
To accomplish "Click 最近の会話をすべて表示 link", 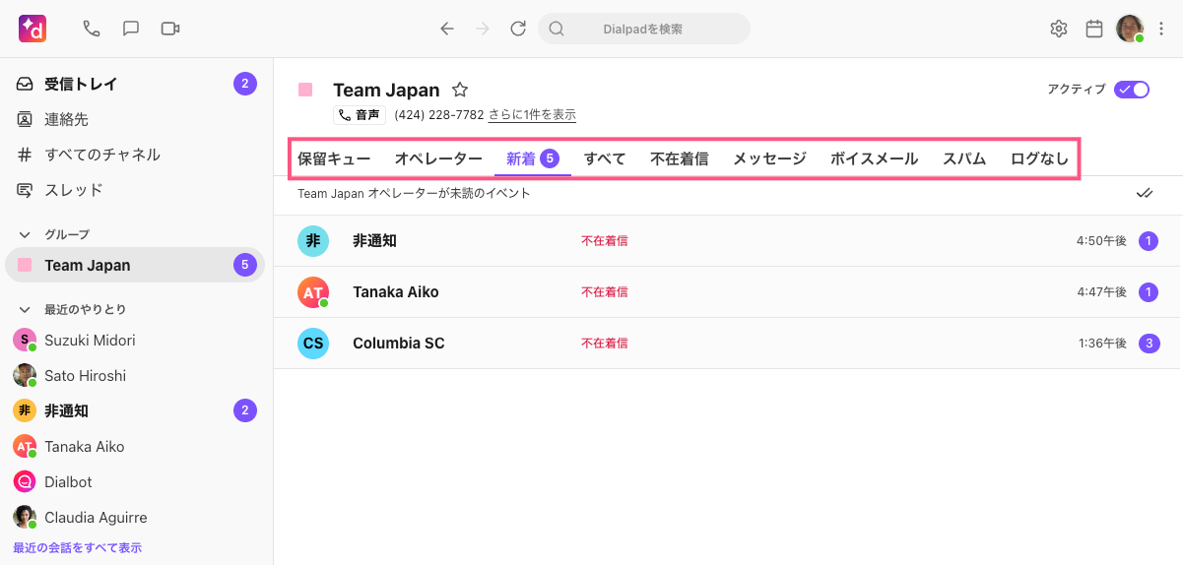I will [x=77, y=547].
